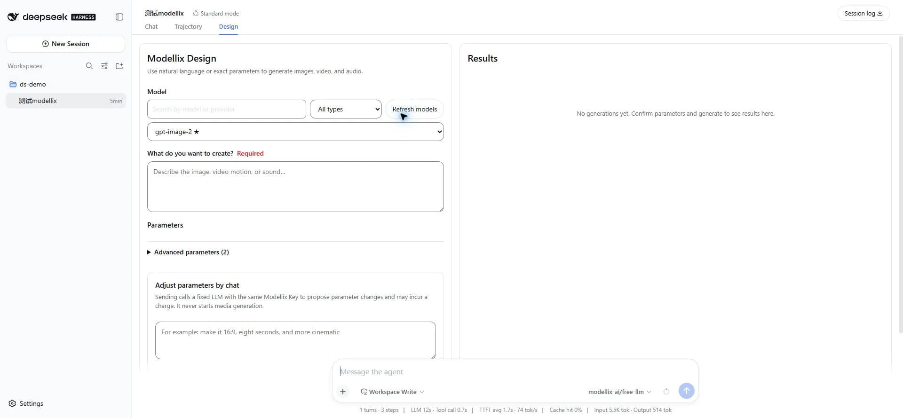Expand Advanced parameters (2) section
The image size is (903, 418).
tap(188, 252)
